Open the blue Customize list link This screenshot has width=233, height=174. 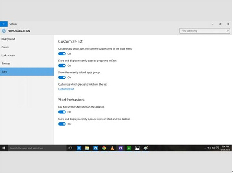pos(66,89)
